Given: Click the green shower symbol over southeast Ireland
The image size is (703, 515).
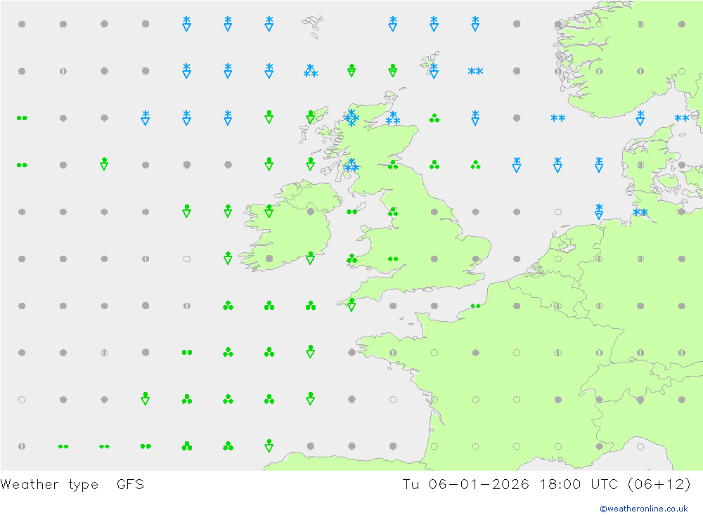Looking at the screenshot, I should pos(310,258).
